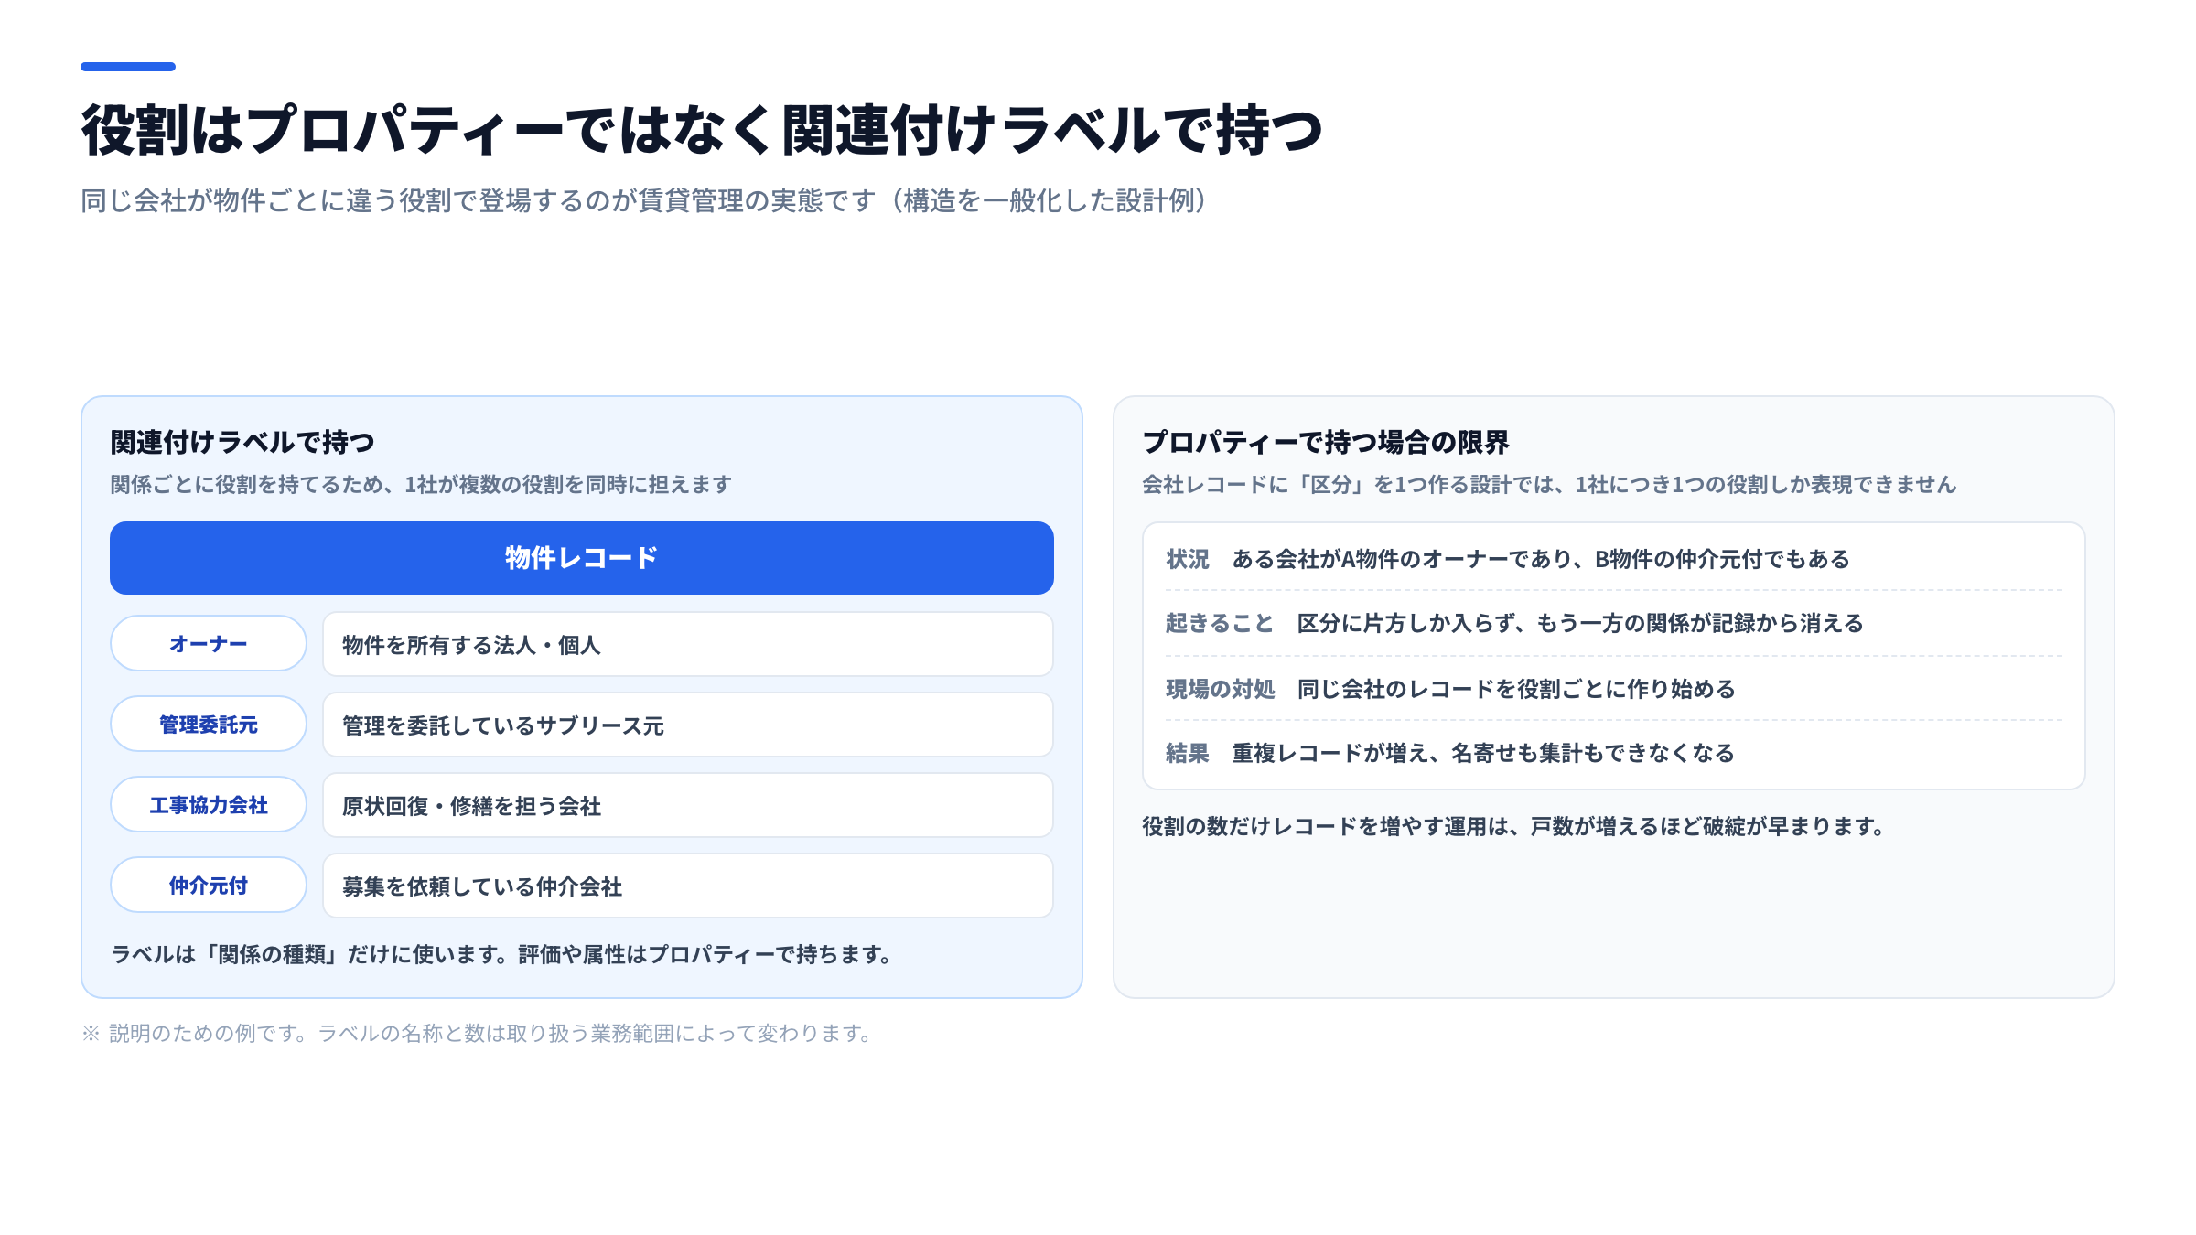Select the 管理委託元 label pill
Viewport: 2196px width, 1235px height.
pos(209,725)
